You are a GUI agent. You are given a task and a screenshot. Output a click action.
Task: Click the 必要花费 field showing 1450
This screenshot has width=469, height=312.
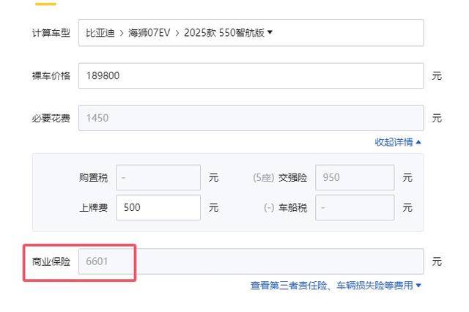251,118
